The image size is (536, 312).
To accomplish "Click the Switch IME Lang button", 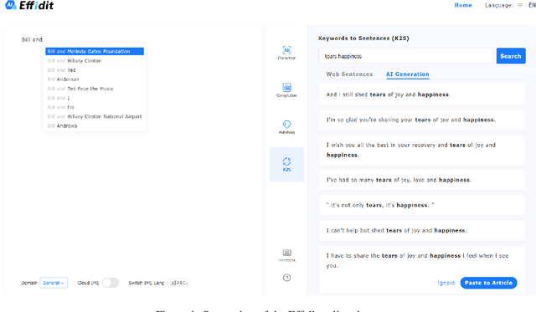I will (x=178, y=283).
